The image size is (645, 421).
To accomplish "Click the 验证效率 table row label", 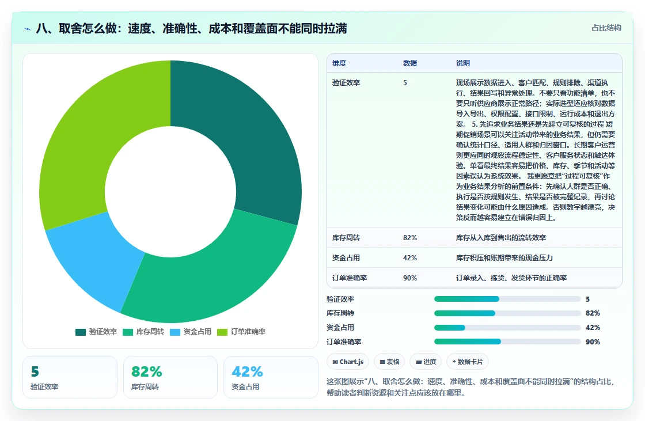I will (346, 83).
